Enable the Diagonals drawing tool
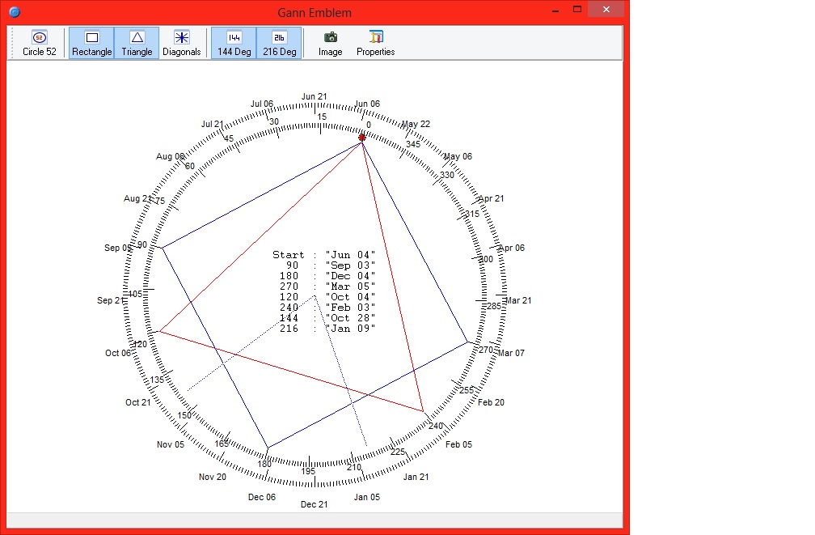The height and width of the screenshot is (535, 815). pyautogui.click(x=182, y=42)
